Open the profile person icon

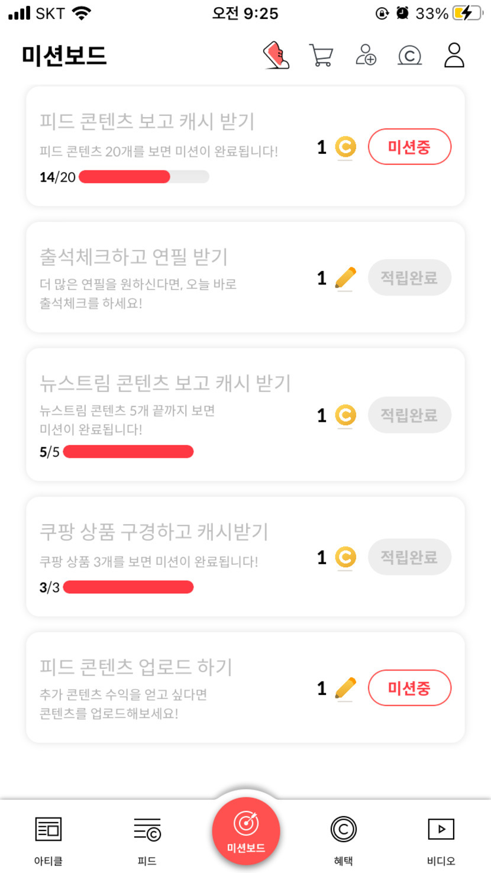(454, 55)
